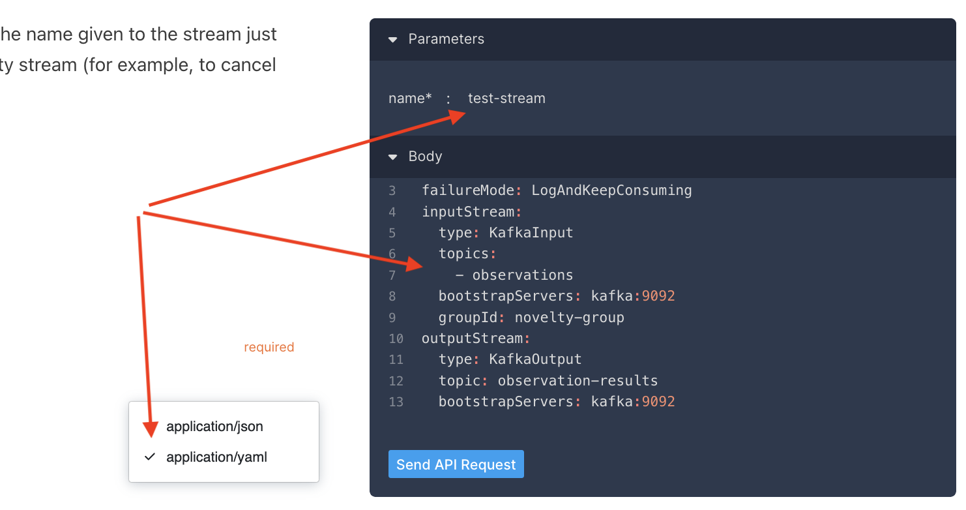Viewport: 966px width, 510px height.
Task: Collapse the Parameters section triangle
Action: coord(392,40)
